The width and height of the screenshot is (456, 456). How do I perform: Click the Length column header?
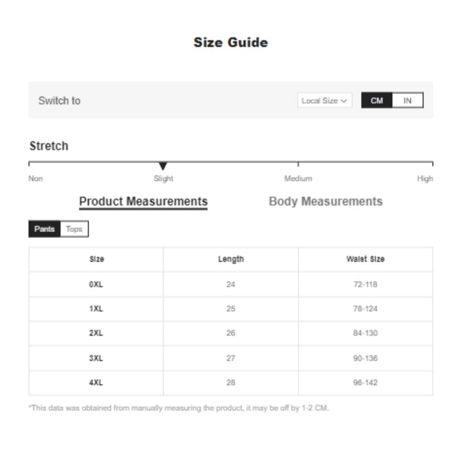point(231,259)
